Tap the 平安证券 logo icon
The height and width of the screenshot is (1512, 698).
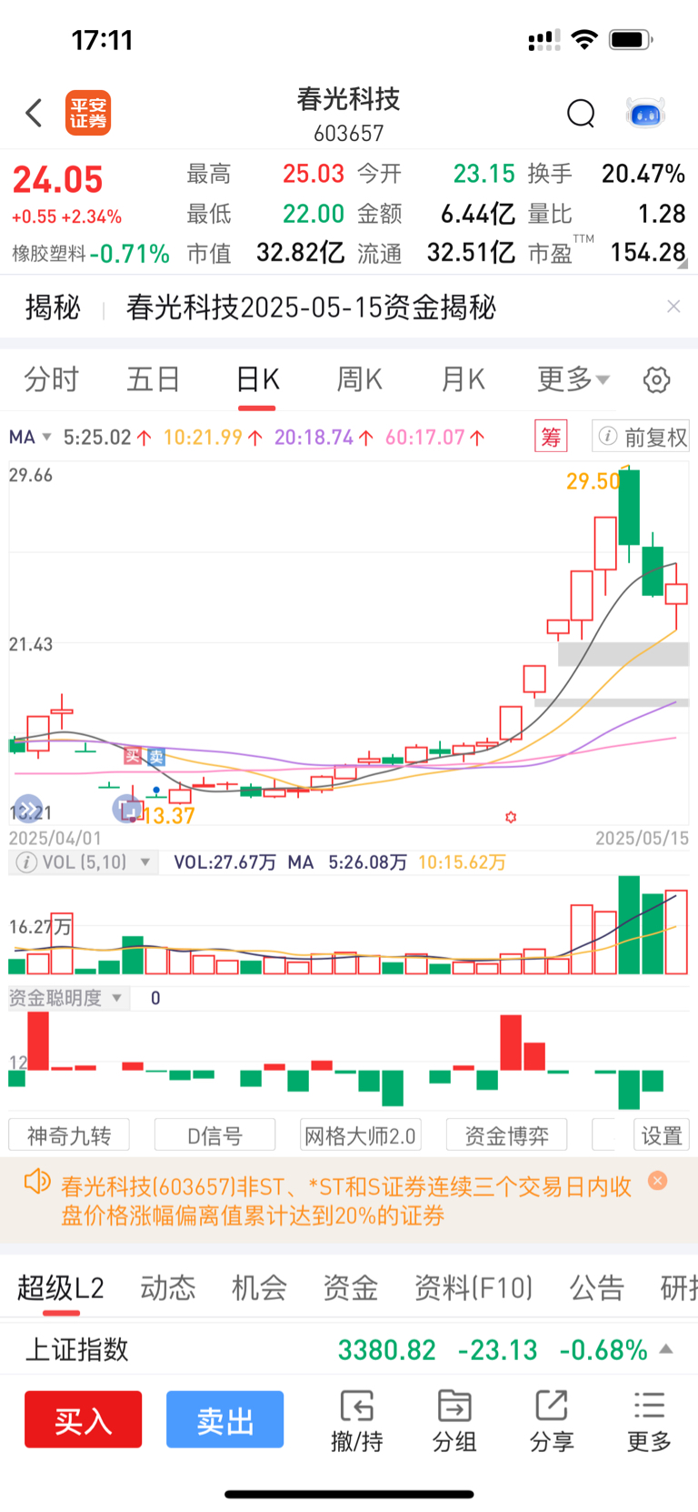[88, 113]
